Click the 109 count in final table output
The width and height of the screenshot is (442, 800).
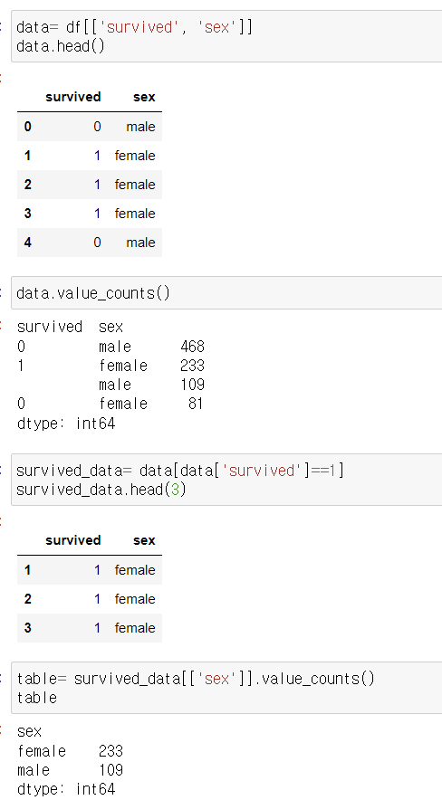pos(110,770)
